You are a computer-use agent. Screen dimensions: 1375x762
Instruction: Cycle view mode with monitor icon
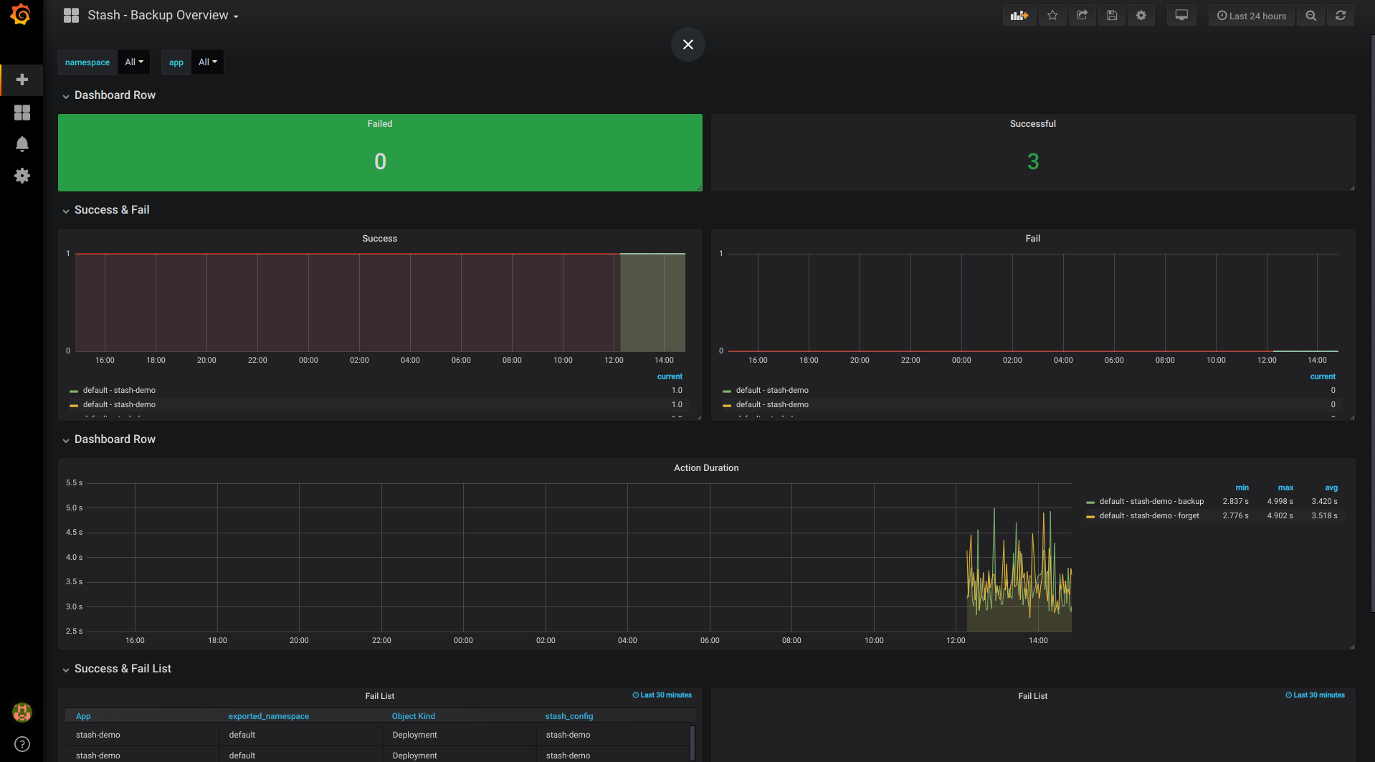[1181, 15]
